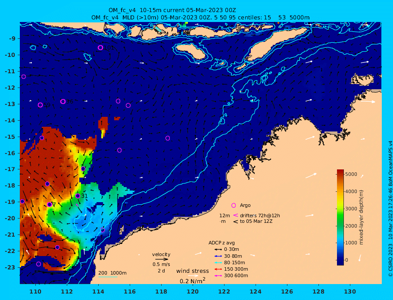393x300 pixels.
Task: Click the 1000 tick on the color bar
Action: 351,243
